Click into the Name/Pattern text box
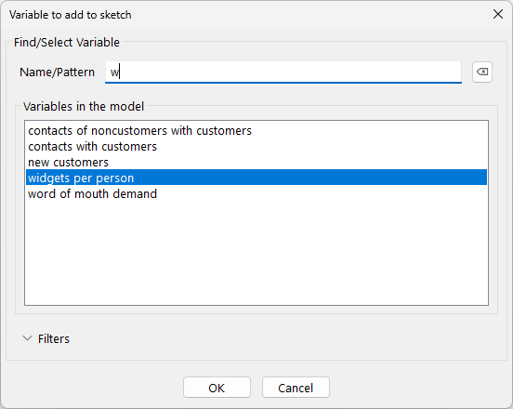Viewport: 513px width, 409px height. [283, 72]
